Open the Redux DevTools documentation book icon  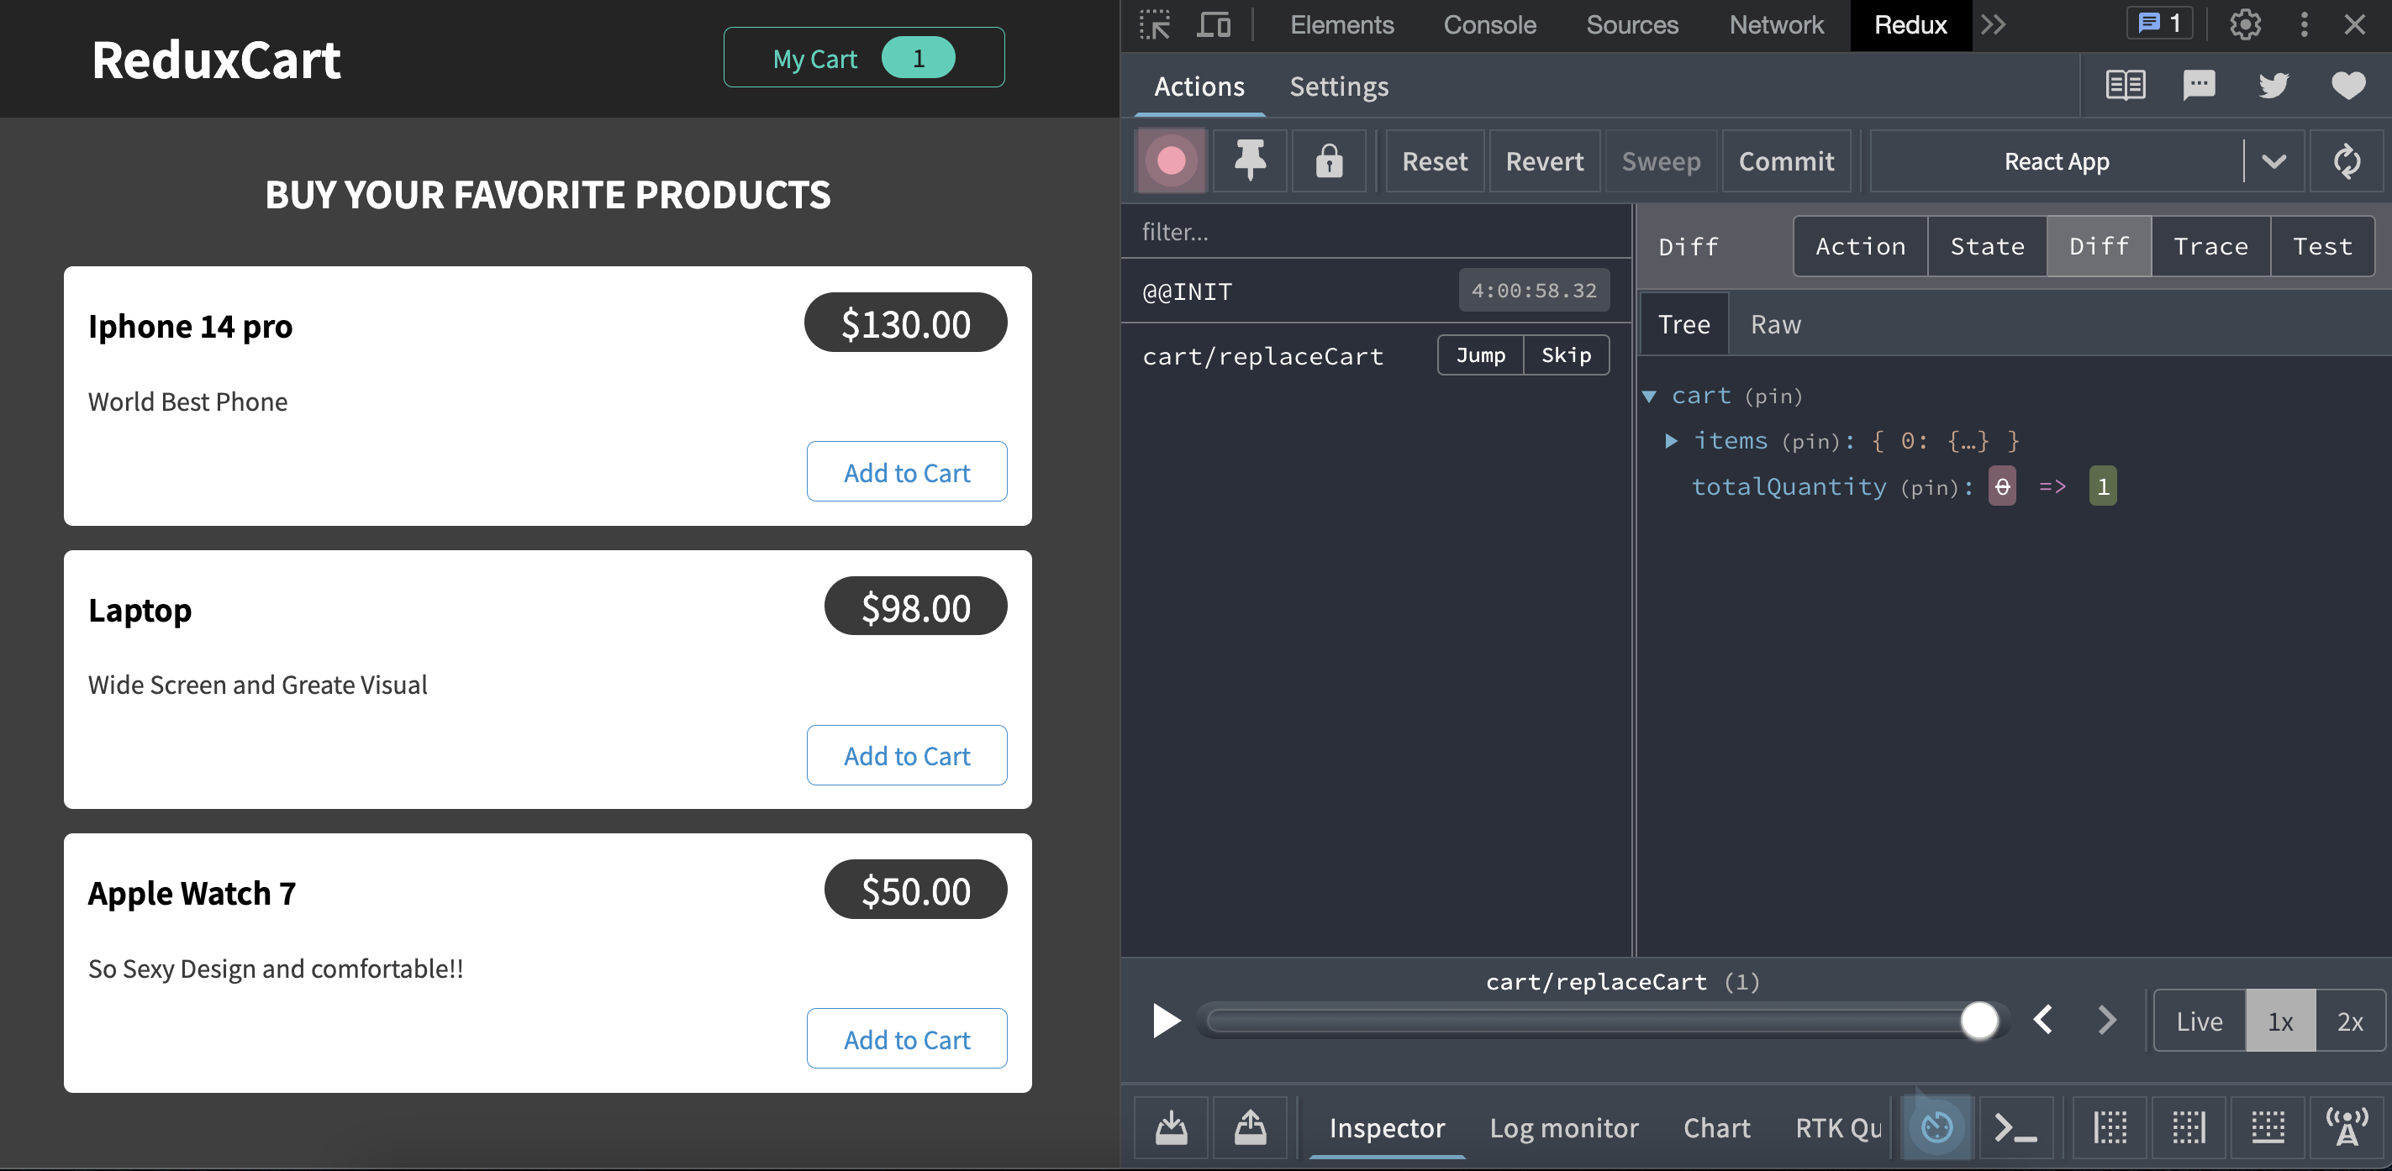pyautogui.click(x=2126, y=86)
